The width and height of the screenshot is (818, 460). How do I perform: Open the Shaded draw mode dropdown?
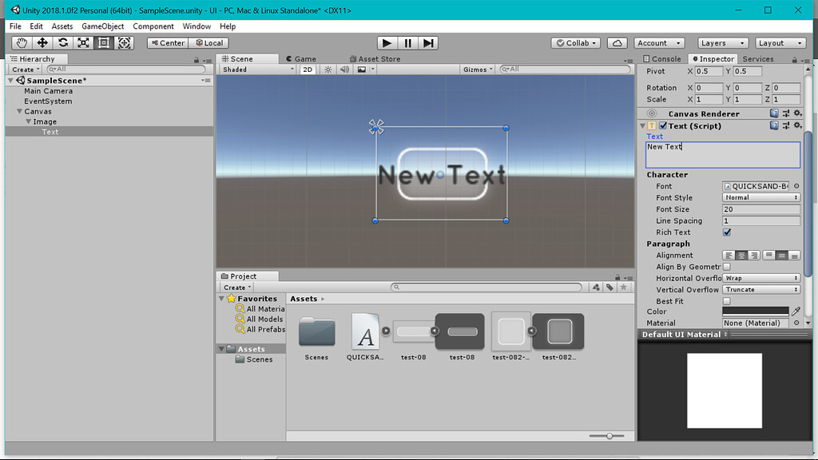[256, 69]
